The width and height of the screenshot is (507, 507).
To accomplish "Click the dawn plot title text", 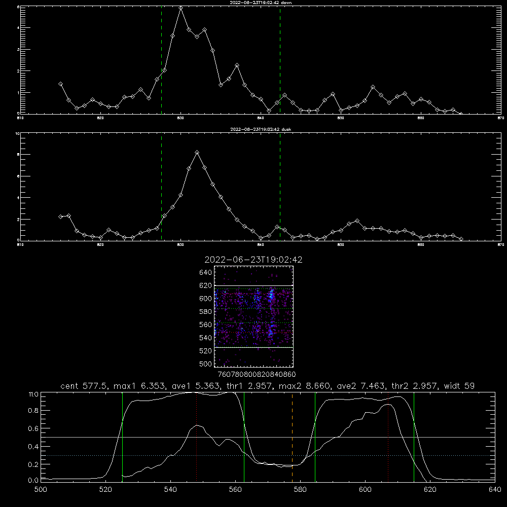I will pyautogui.click(x=261, y=3).
